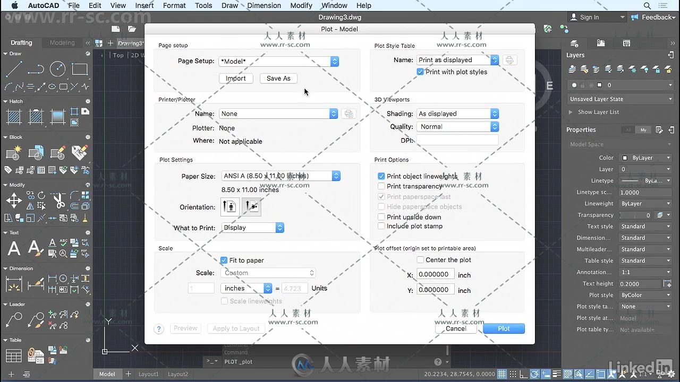Click the Spell Check ABC icon
Image resolution: width=680 pixels, height=382 pixels.
point(63,242)
